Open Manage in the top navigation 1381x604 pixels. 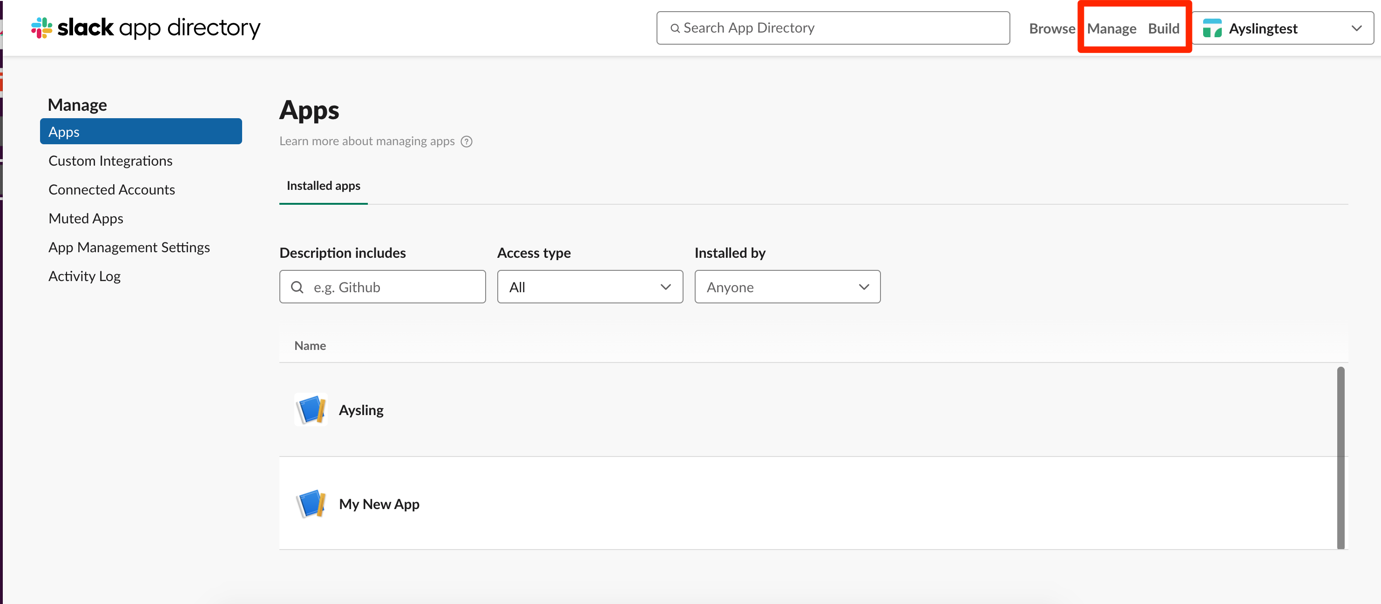click(1111, 28)
